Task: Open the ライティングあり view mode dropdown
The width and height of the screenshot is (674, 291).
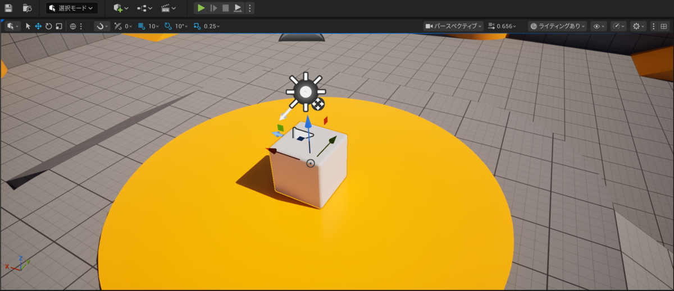Action: [x=557, y=26]
